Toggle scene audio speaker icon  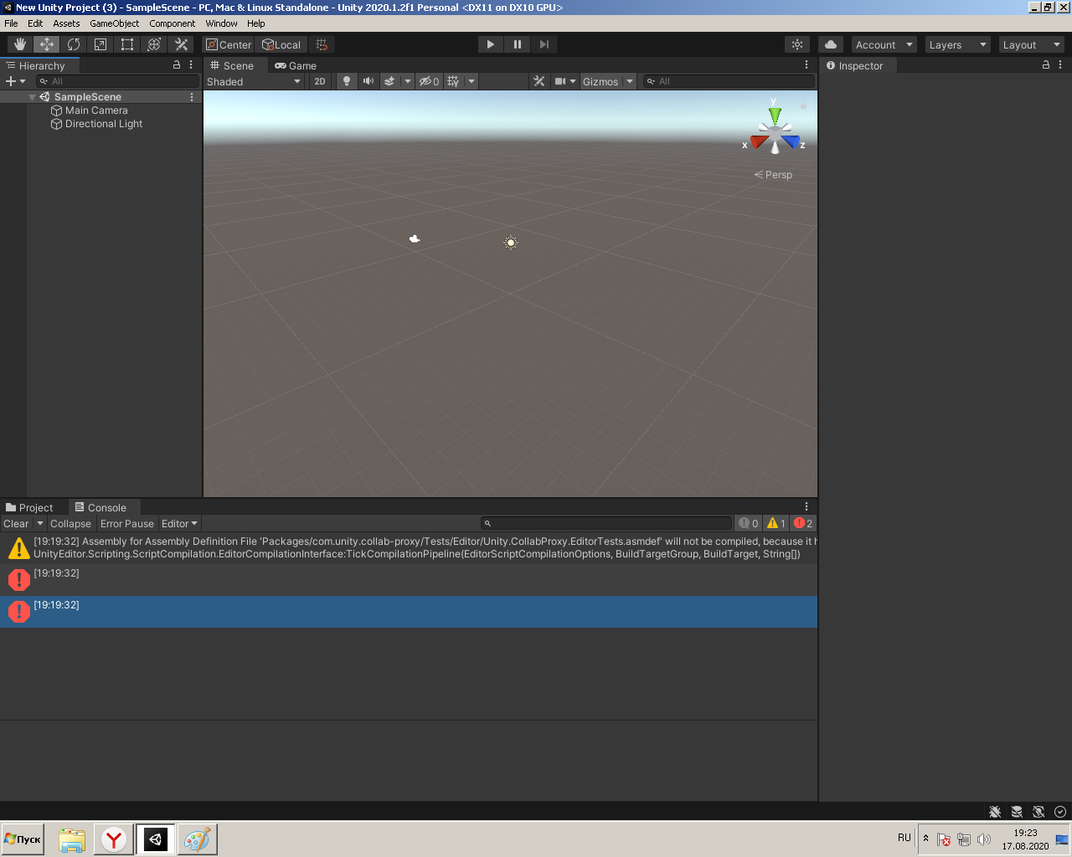coord(368,81)
